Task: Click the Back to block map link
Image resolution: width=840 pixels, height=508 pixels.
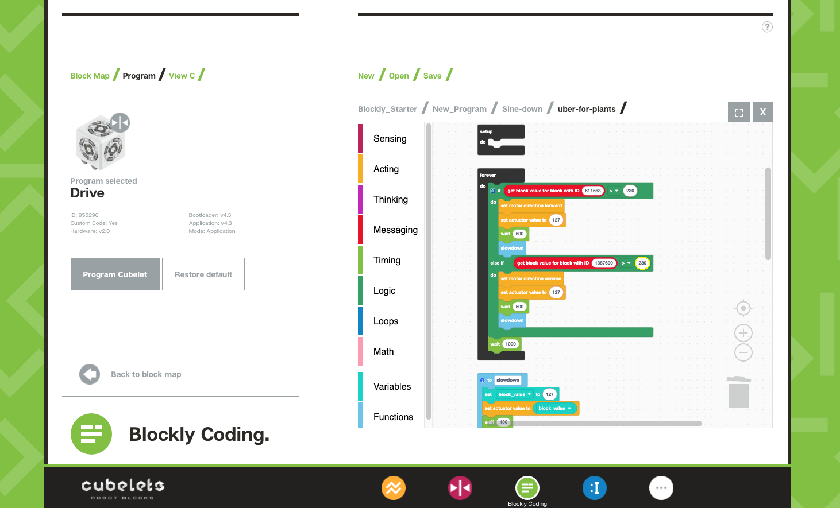Action: [x=146, y=374]
